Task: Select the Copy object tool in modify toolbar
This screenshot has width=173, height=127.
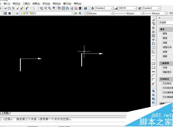Action: point(153,24)
